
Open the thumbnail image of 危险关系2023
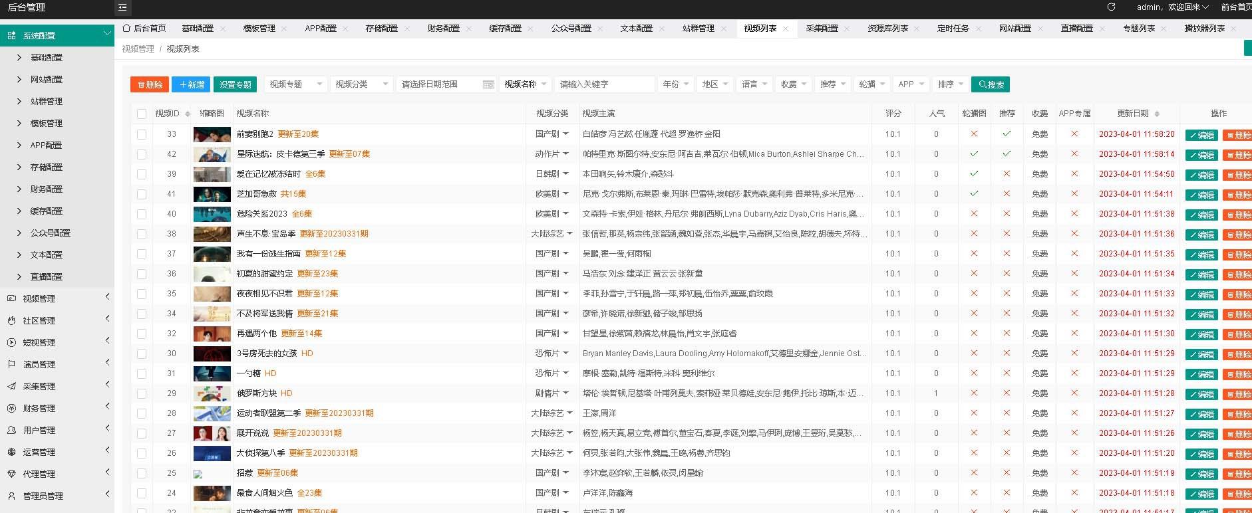click(212, 214)
